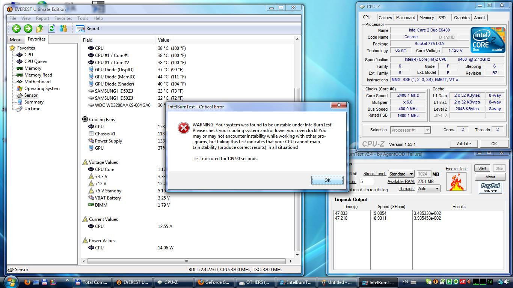The width and height of the screenshot is (513, 288).
Task: Open the Tools menu
Action: tap(83, 18)
